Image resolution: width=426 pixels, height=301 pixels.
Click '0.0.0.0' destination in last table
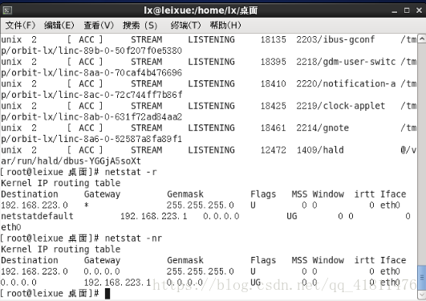(x=18, y=283)
